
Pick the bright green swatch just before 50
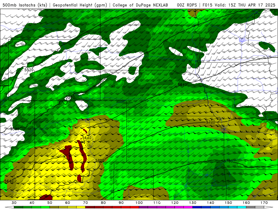[x=45, y=207]
